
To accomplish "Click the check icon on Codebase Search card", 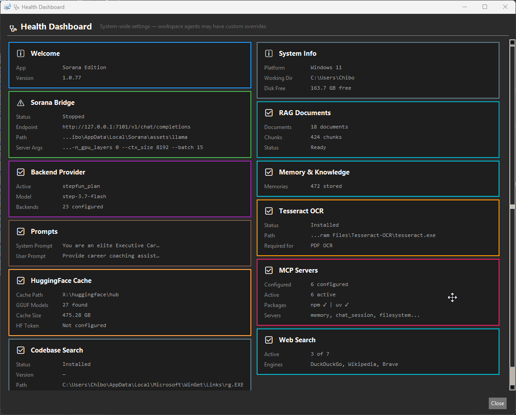I will 21,350.
